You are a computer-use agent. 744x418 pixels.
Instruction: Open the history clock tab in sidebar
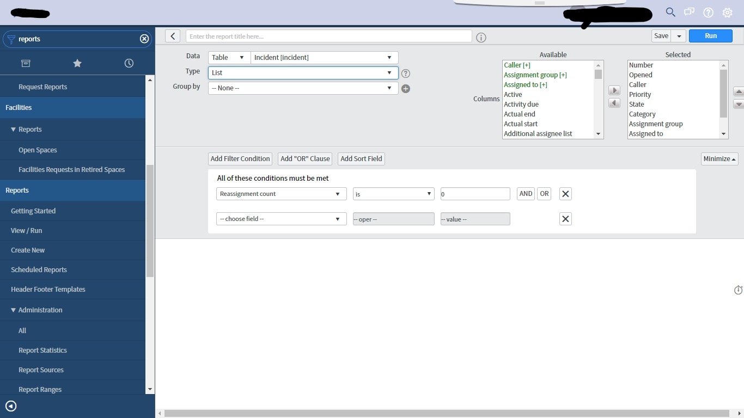[129, 63]
